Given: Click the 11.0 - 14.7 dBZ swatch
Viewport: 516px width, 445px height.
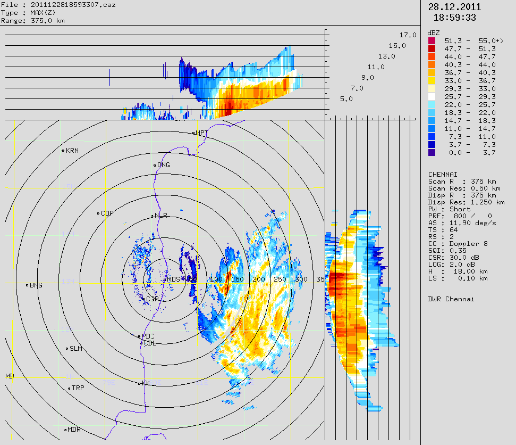Looking at the screenshot, I should (x=432, y=129).
